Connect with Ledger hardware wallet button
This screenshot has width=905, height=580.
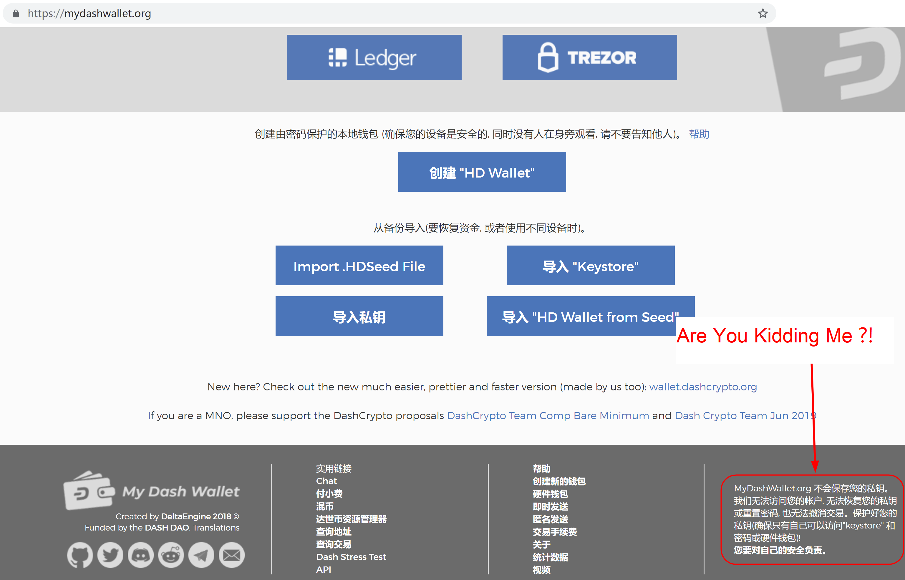click(374, 57)
